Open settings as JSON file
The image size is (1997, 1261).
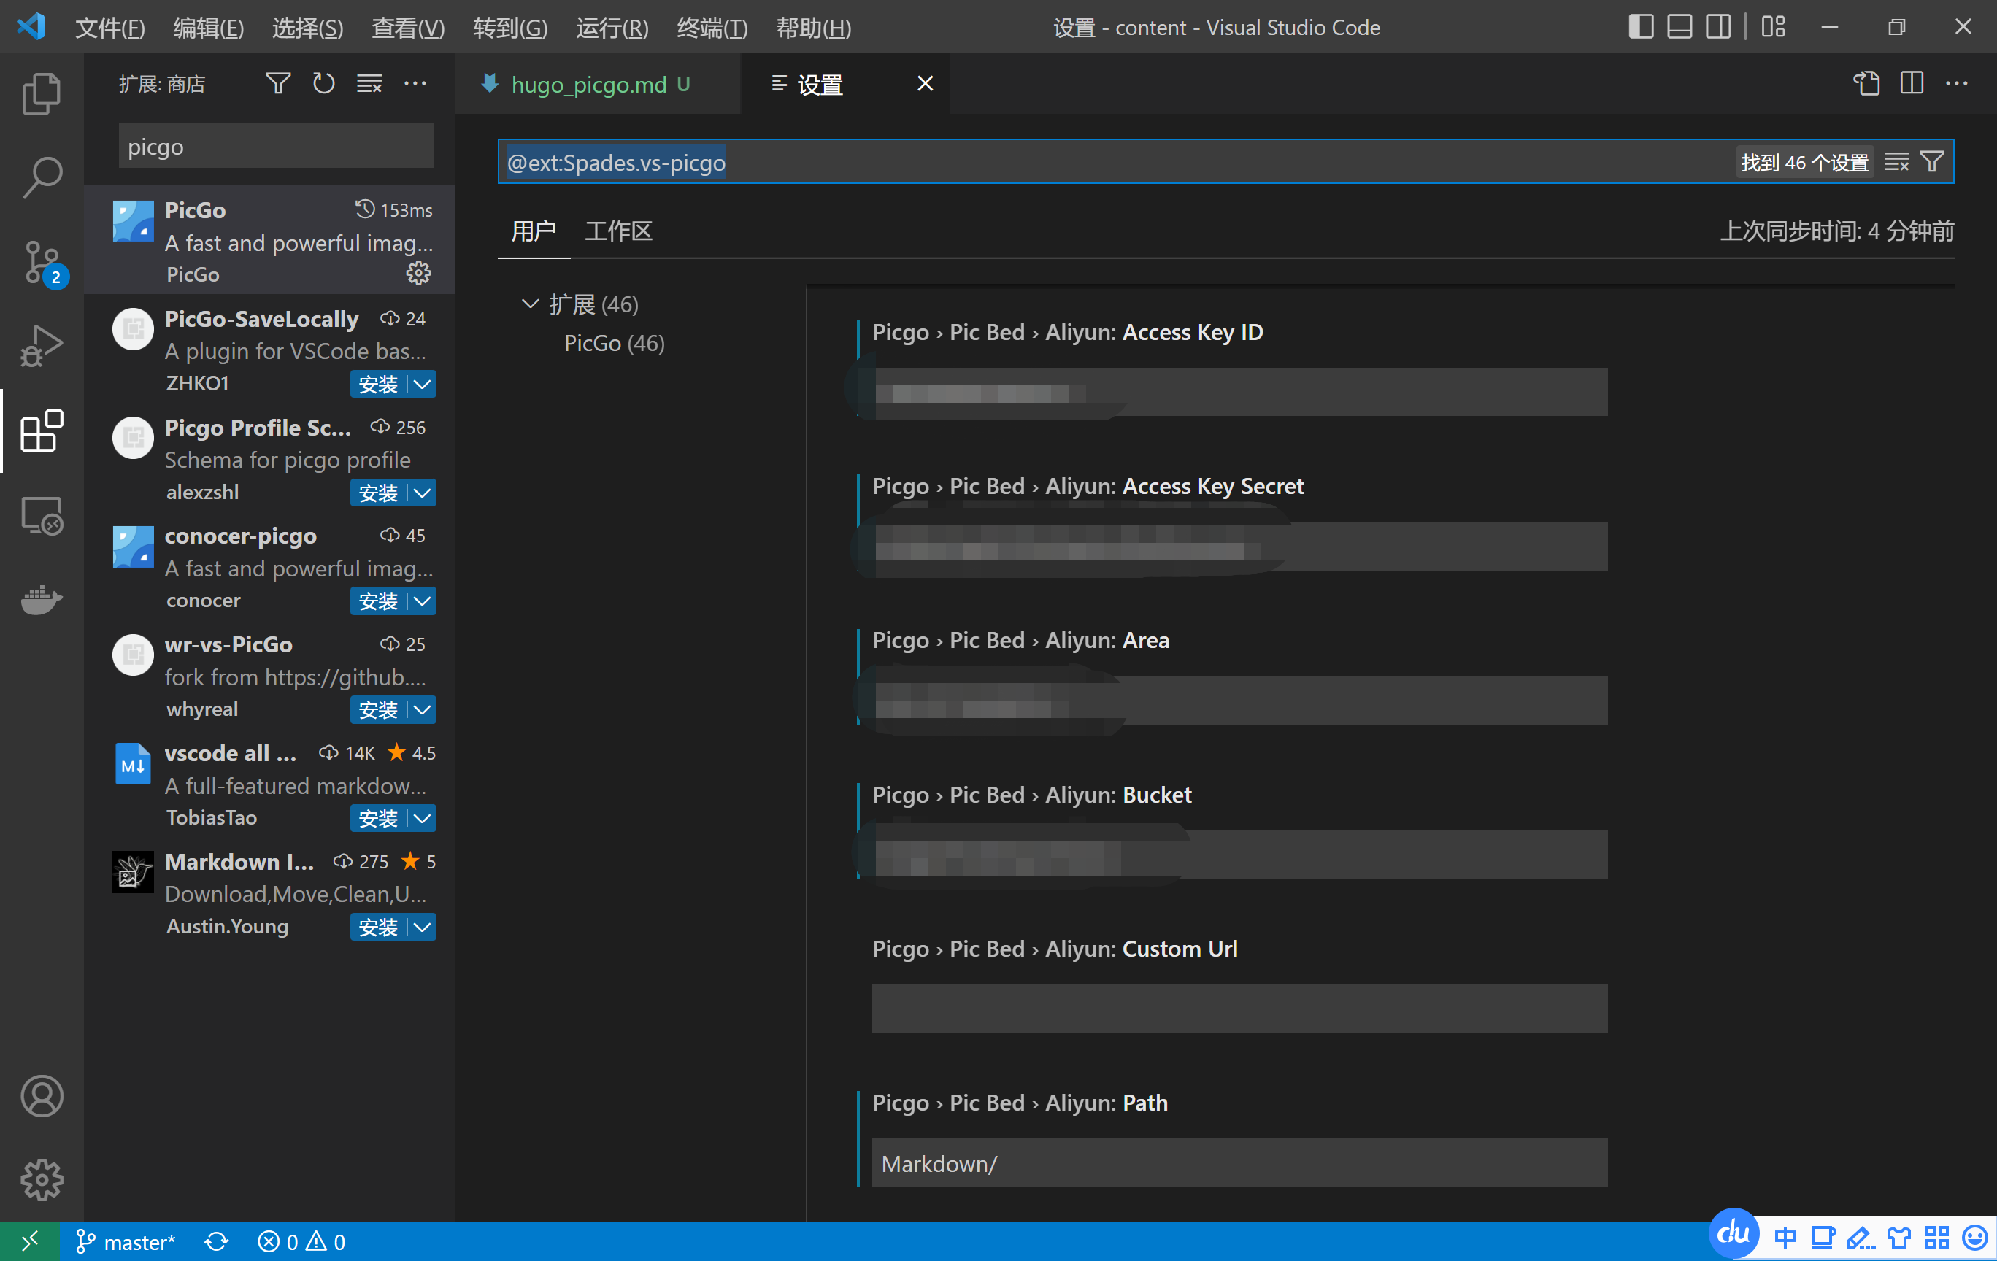1867,84
